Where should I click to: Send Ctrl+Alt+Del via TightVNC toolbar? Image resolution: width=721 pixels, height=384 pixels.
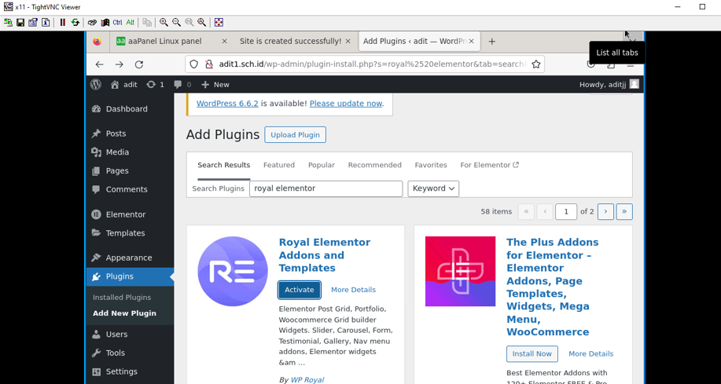[x=93, y=22]
